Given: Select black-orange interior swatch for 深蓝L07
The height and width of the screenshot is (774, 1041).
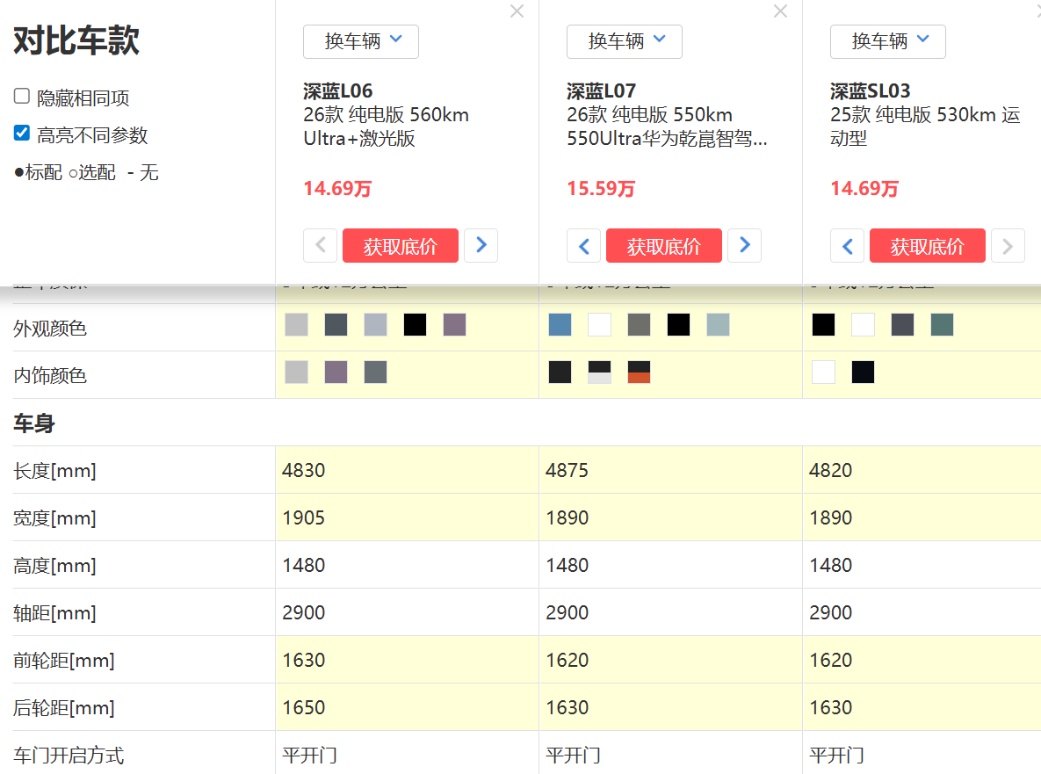Looking at the screenshot, I should (639, 373).
